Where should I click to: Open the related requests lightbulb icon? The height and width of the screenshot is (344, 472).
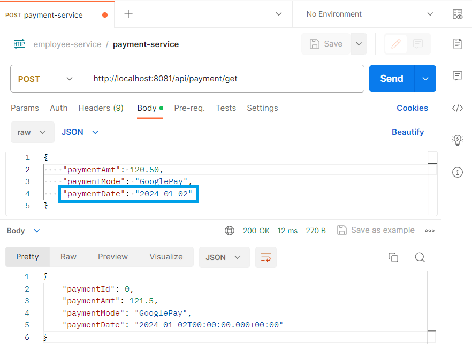[458, 140]
